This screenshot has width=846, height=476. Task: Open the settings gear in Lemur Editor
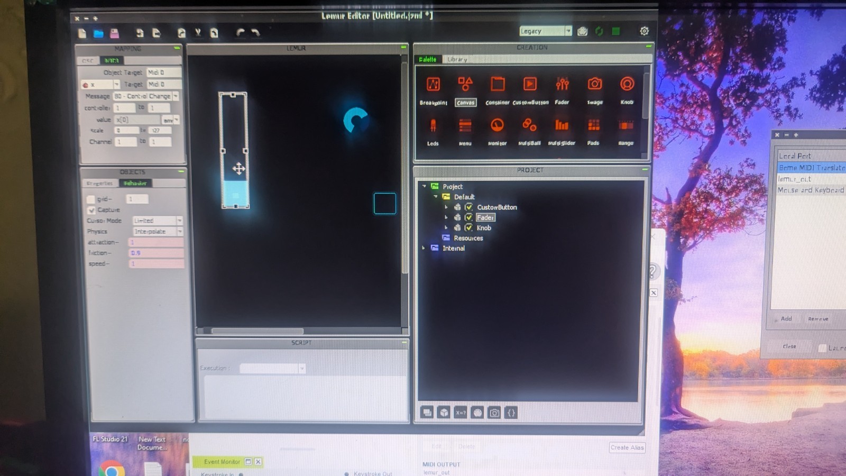click(644, 31)
